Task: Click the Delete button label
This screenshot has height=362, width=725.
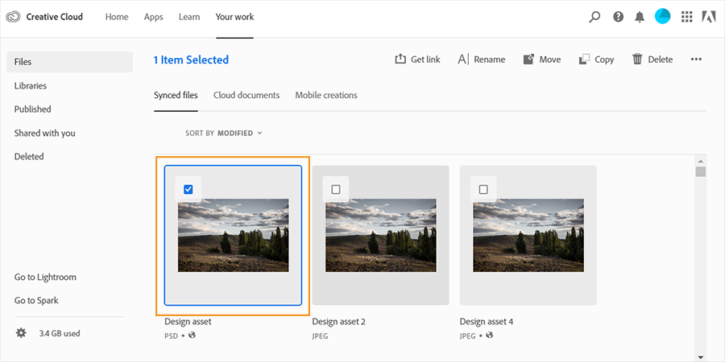Action: [661, 60]
